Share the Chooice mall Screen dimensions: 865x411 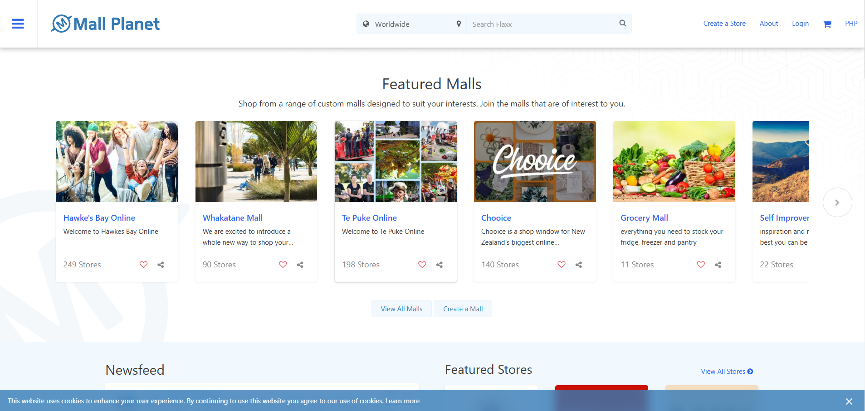[578, 265]
